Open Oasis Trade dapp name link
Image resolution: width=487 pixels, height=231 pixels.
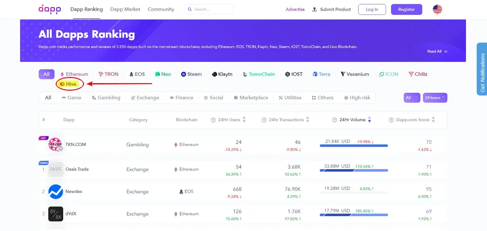(77, 169)
